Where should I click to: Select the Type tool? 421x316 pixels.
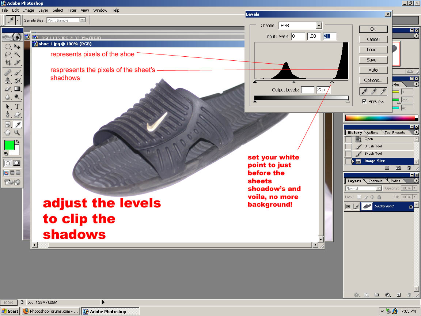[17, 106]
